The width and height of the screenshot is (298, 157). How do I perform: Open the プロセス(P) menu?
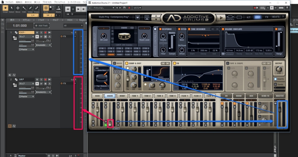(47, 2)
